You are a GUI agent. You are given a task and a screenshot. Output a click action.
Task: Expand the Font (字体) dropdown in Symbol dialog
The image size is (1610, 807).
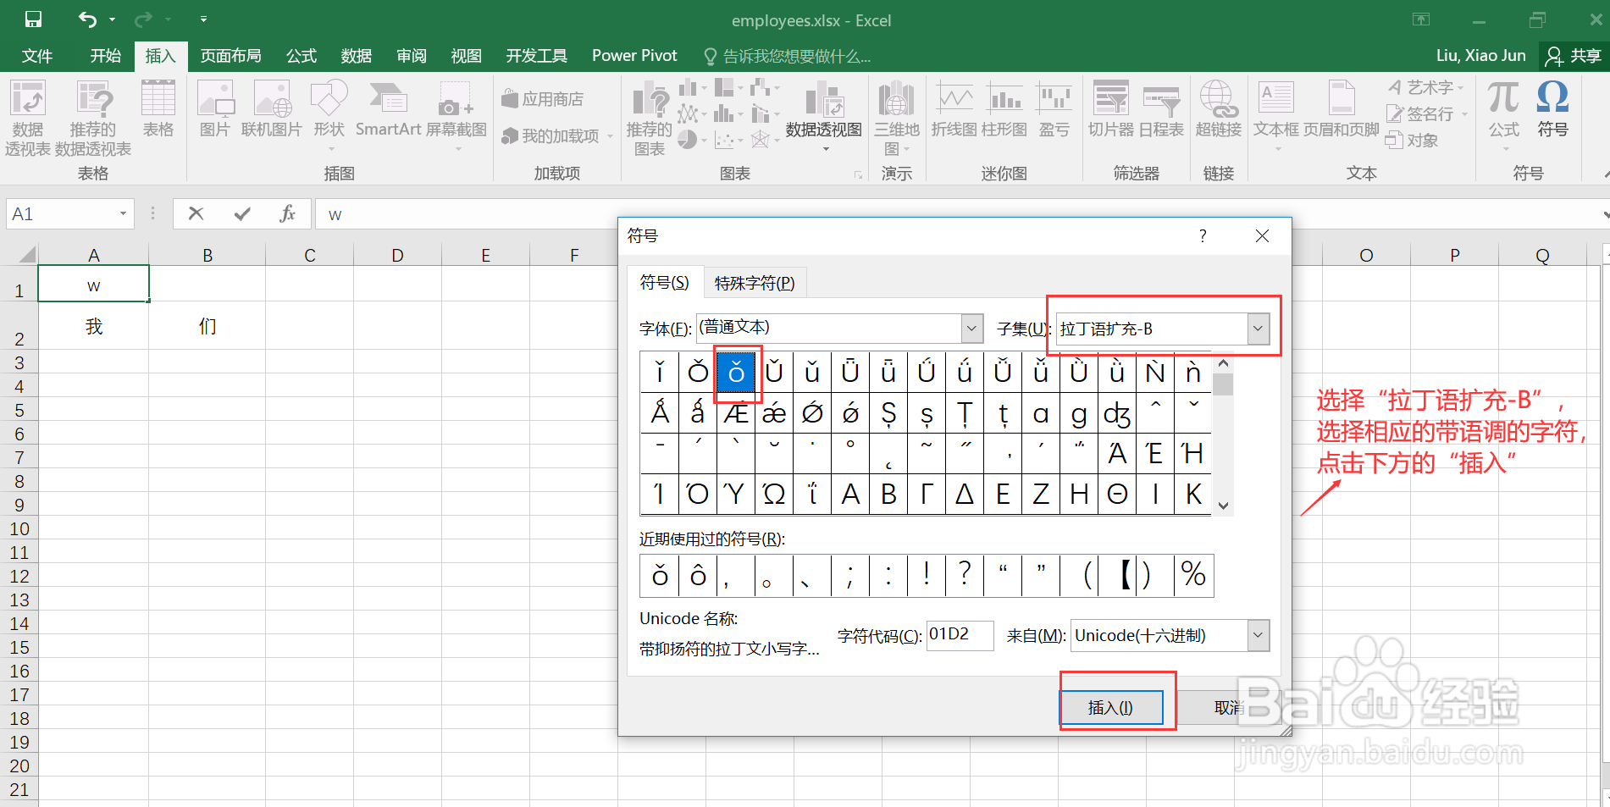pyautogui.click(x=972, y=329)
